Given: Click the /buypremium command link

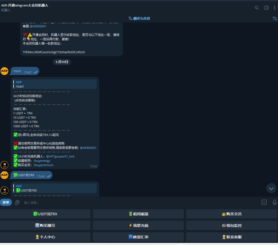Looking at the screenshot, I should point(43,165).
